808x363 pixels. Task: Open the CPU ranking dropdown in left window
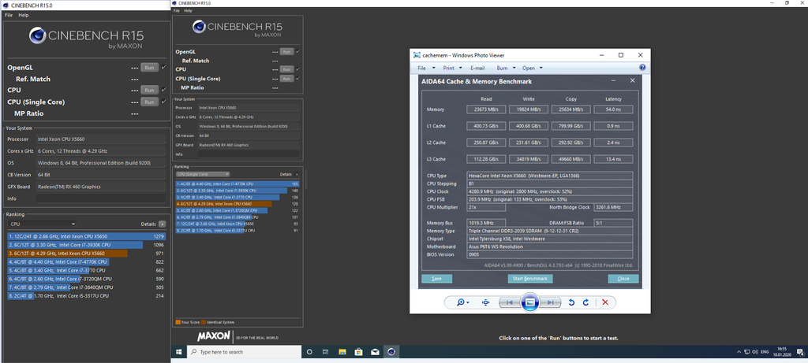point(43,224)
